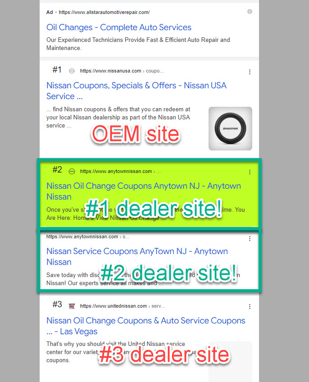Open more options for Anytown service coupons result
Viewport: 309px width, 382px height.
pos(250,238)
